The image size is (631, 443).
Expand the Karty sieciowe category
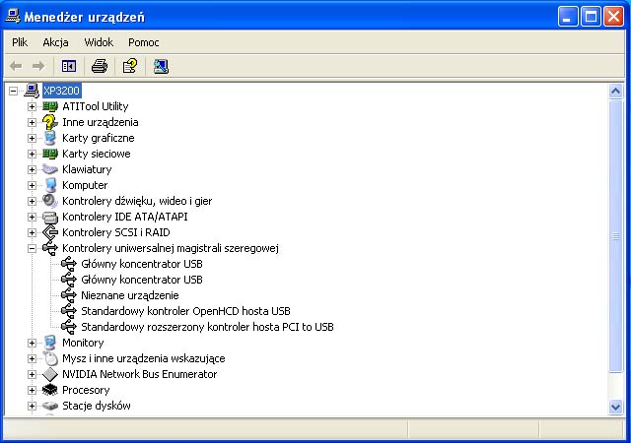32,154
